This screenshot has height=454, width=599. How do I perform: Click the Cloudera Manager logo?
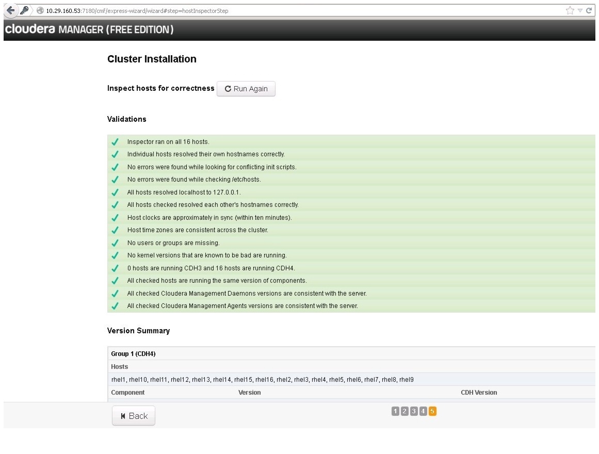pyautogui.click(x=88, y=29)
